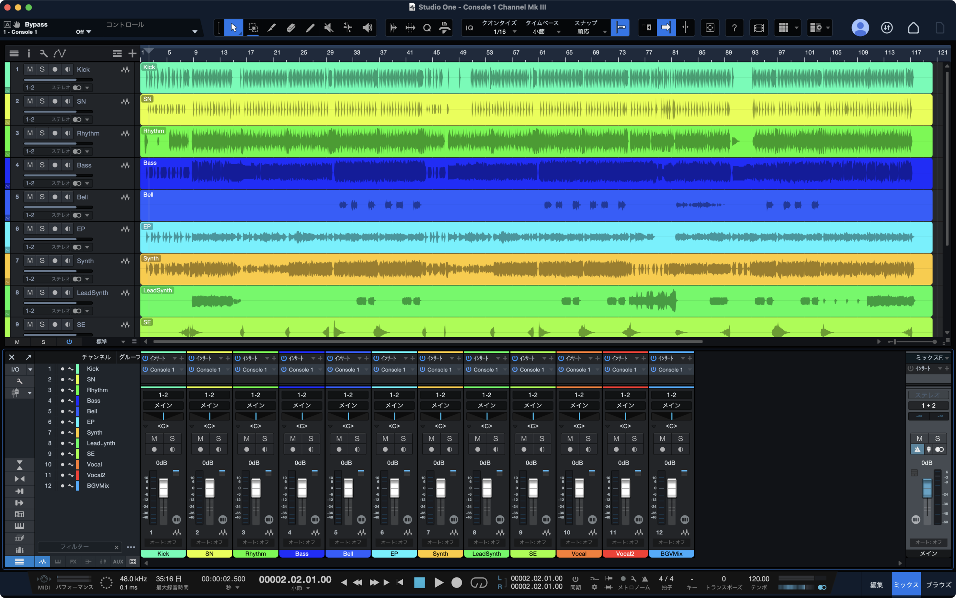Click mixer wrench settings icon

[x=19, y=381]
